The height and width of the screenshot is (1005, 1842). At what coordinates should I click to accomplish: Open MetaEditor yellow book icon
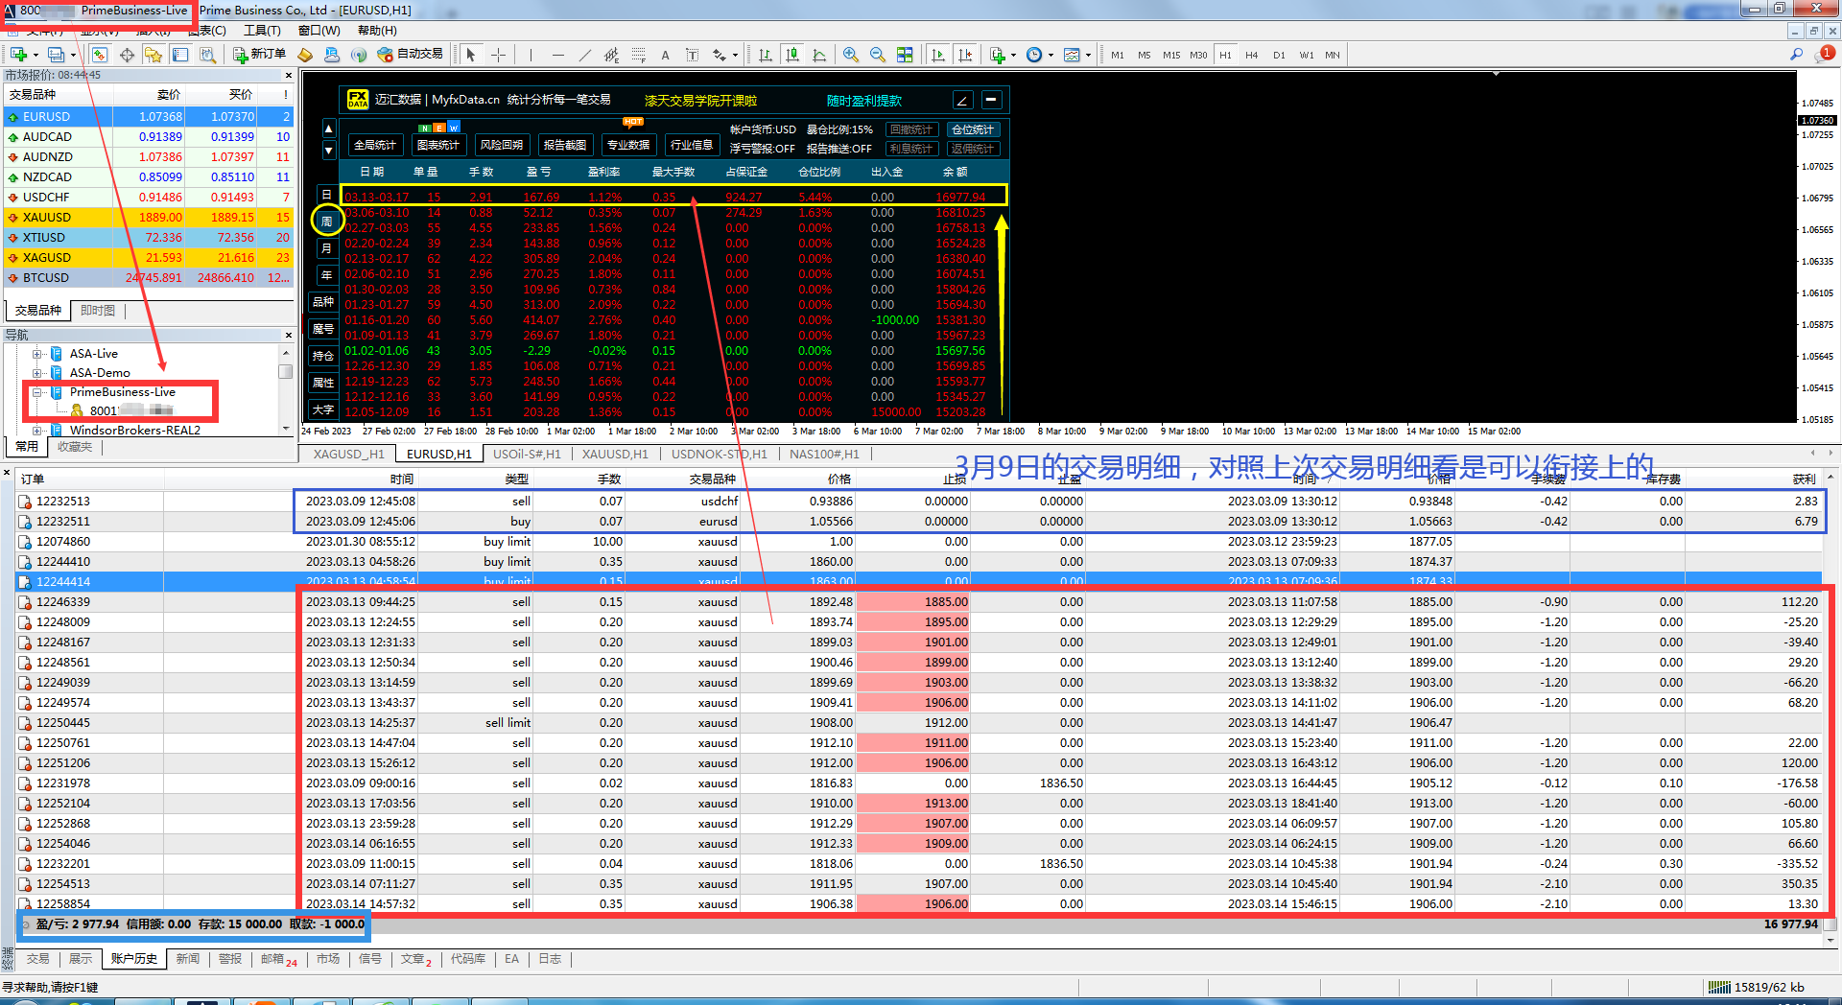click(x=305, y=55)
